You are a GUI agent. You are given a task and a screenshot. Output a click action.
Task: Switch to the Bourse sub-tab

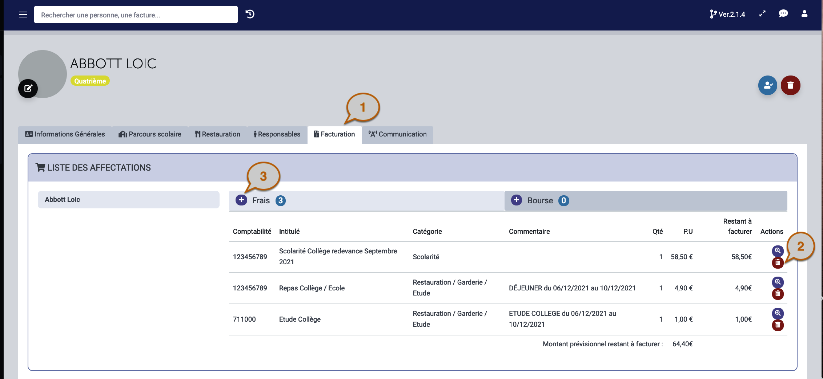click(x=646, y=200)
